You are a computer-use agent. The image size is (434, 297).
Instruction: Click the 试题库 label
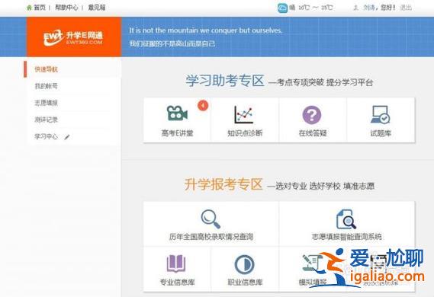381,133
